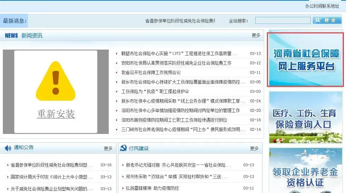346x193 pixels.
Task: Click the speaker icon beside 通知公告
Action: coord(8,148)
